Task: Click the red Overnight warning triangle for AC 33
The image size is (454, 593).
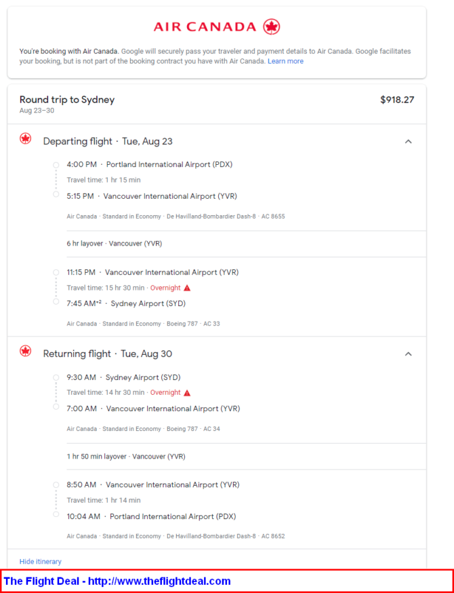Action: click(x=187, y=288)
